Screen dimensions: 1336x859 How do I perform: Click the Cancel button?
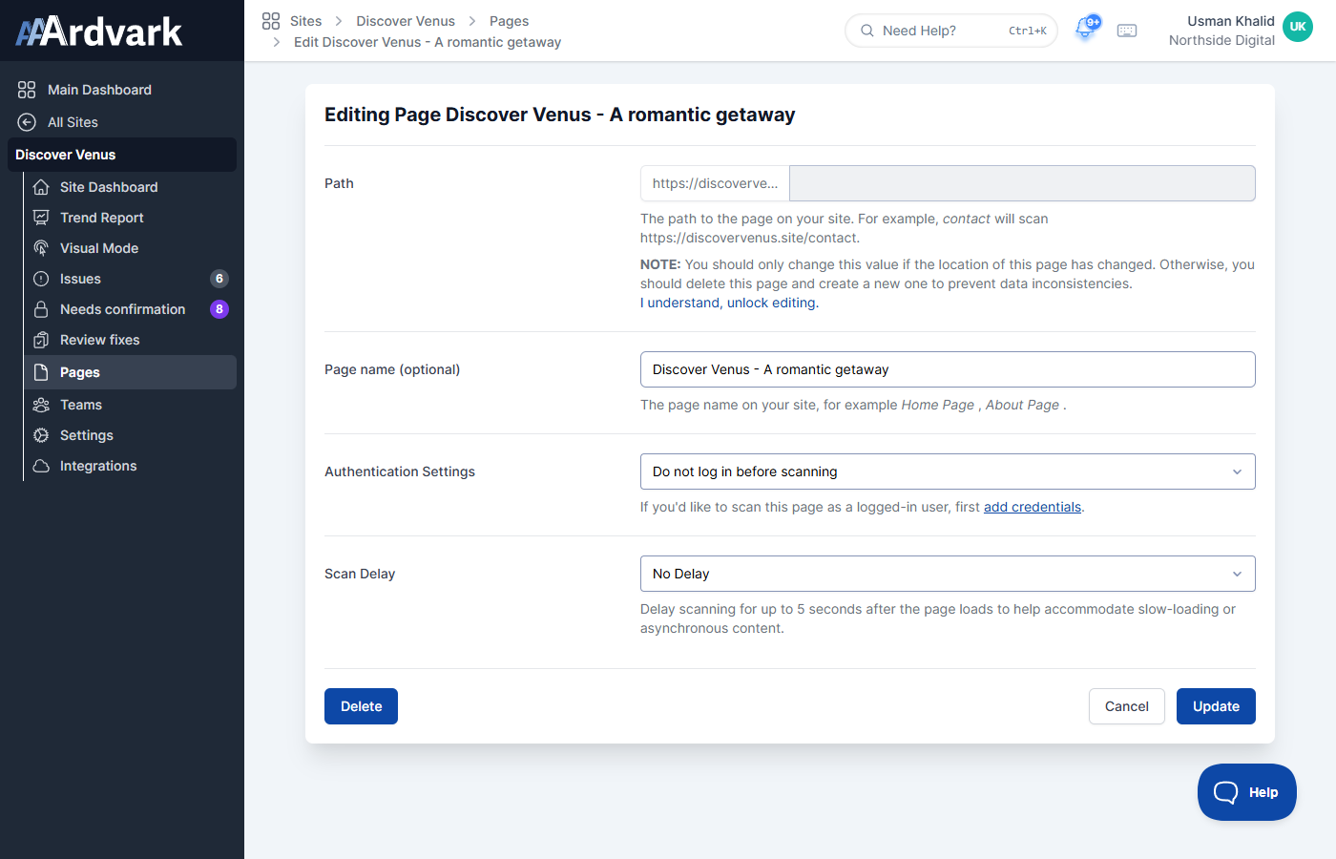pos(1127,706)
